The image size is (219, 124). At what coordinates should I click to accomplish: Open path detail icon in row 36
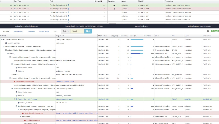69,16
